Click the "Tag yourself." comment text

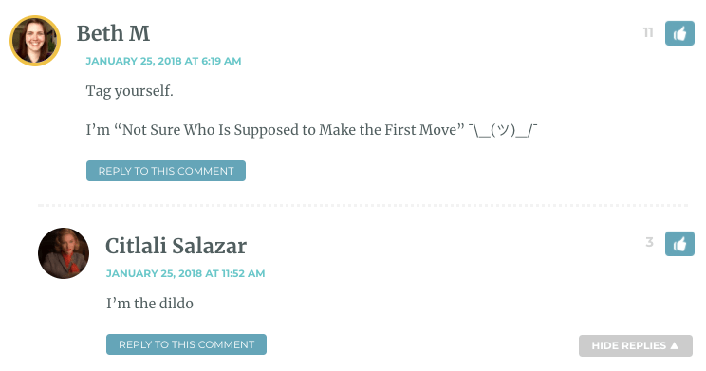pos(130,91)
